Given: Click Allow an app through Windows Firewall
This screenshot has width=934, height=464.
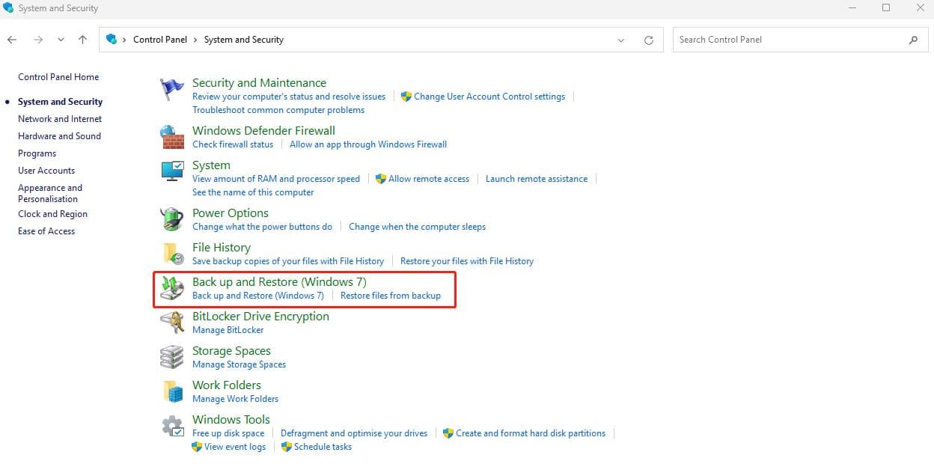Looking at the screenshot, I should click(368, 144).
